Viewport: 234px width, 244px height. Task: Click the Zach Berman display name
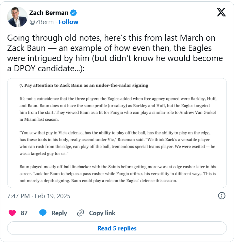point(49,13)
